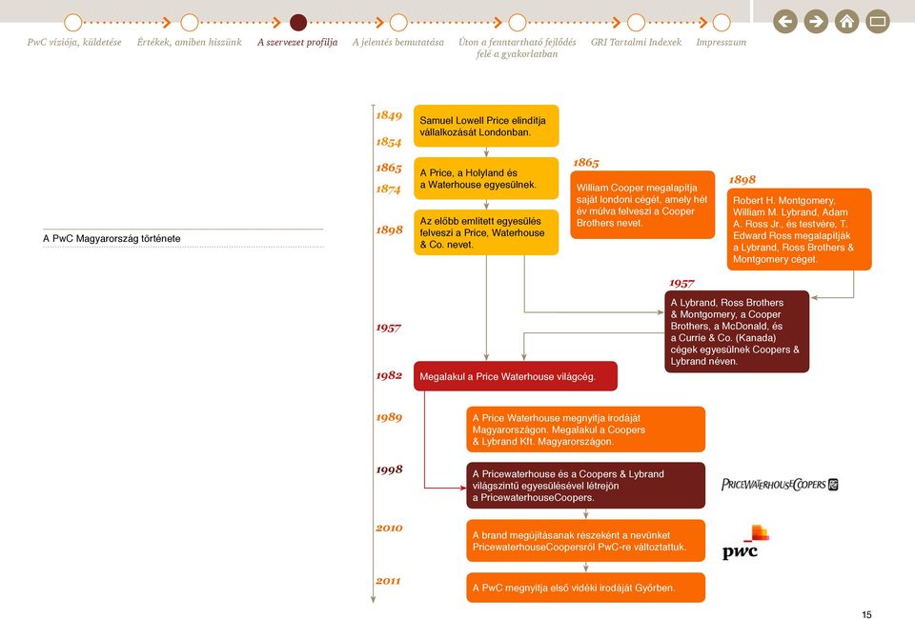Click the PricewaterhouseCoopers old logo
This screenshot has width=915, height=619.
780,485
